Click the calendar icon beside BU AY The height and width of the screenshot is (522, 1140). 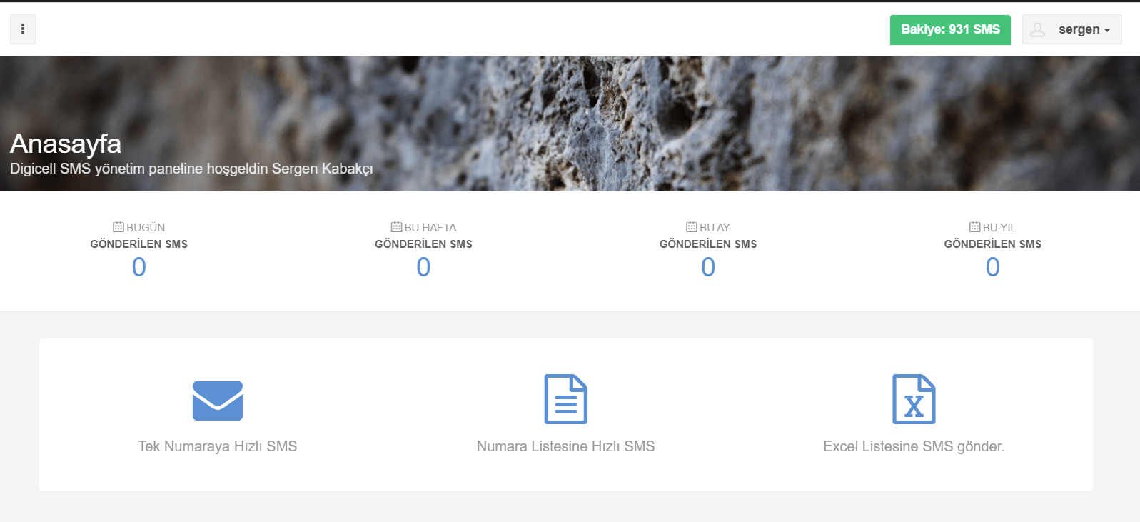(x=691, y=227)
